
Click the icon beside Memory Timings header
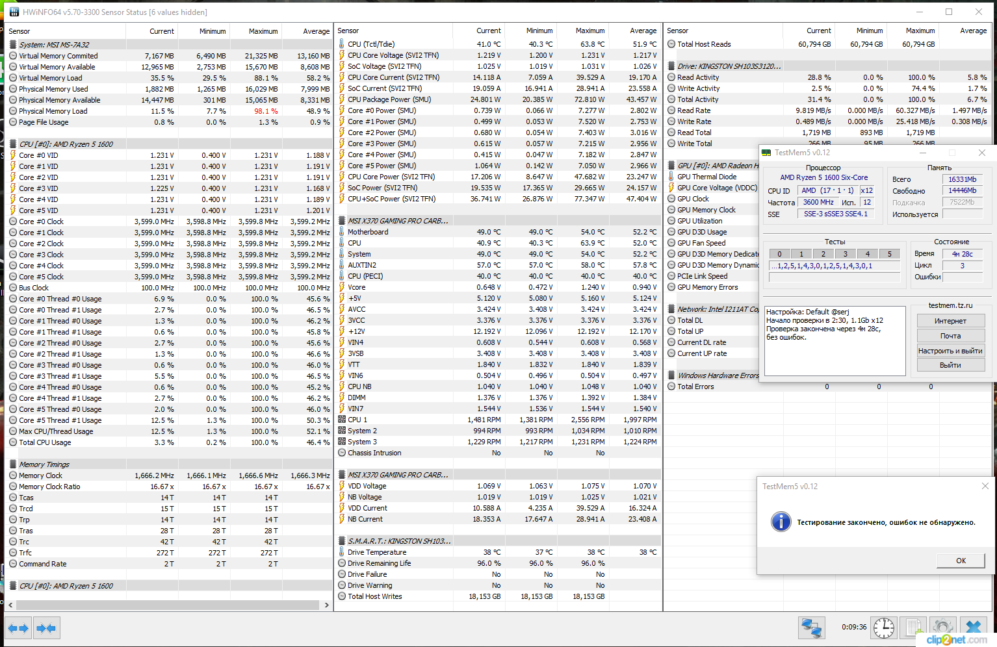13,464
